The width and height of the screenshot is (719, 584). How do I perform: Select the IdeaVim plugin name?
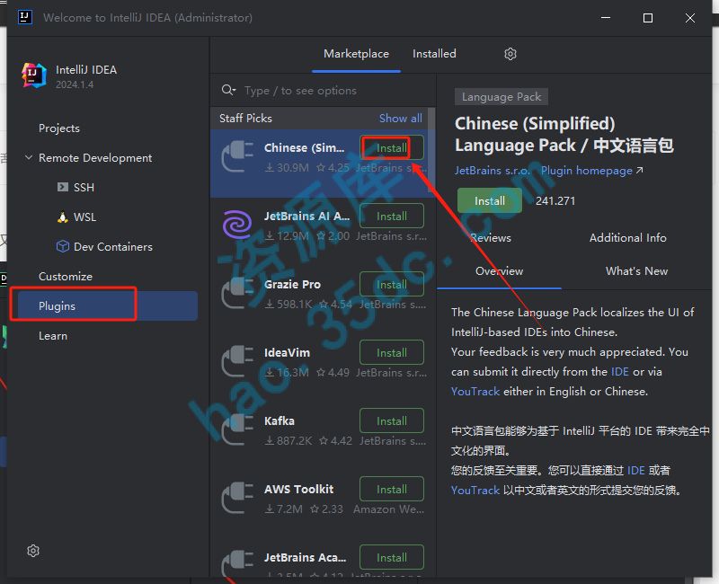point(287,352)
